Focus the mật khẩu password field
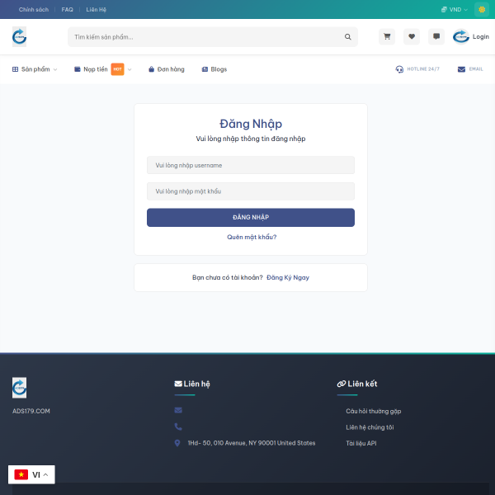495x495 pixels. [x=251, y=191]
